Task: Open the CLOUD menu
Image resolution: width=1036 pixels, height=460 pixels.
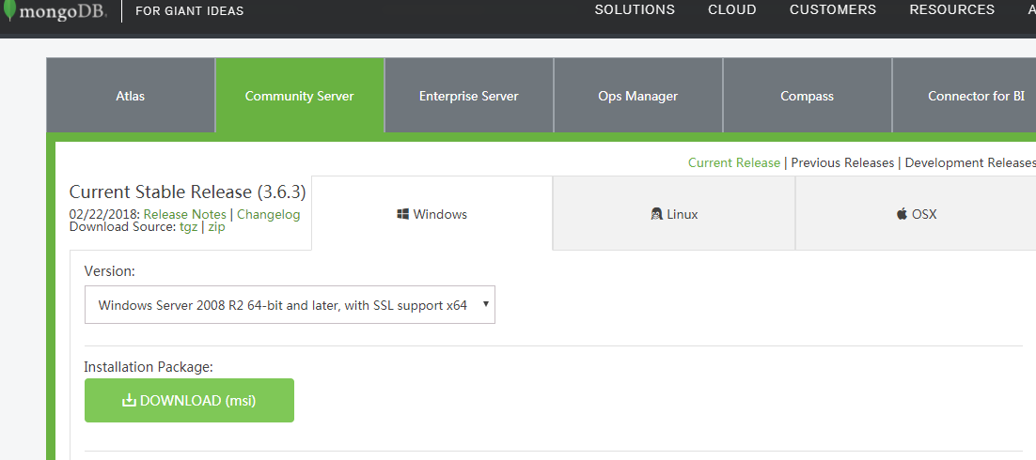Action: coord(732,10)
